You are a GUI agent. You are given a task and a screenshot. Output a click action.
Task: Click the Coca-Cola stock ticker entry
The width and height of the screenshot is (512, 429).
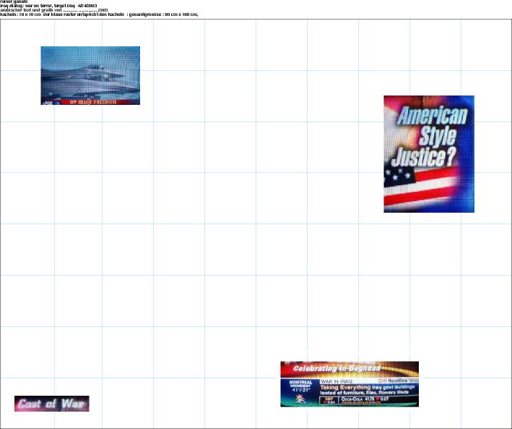click(352, 399)
